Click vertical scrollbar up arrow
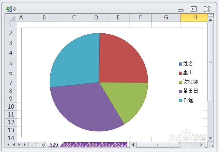The image size is (219, 152). click(210, 20)
